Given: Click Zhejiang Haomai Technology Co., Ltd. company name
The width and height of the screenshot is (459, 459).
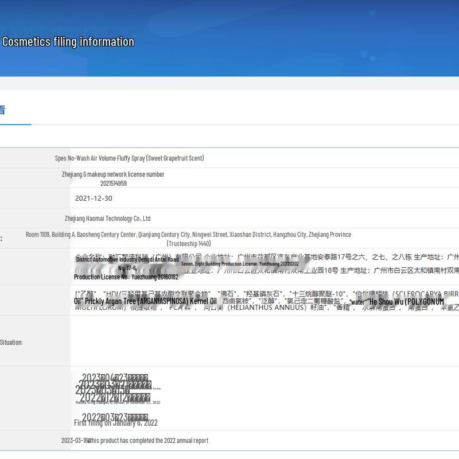Looking at the screenshot, I should [108, 219].
